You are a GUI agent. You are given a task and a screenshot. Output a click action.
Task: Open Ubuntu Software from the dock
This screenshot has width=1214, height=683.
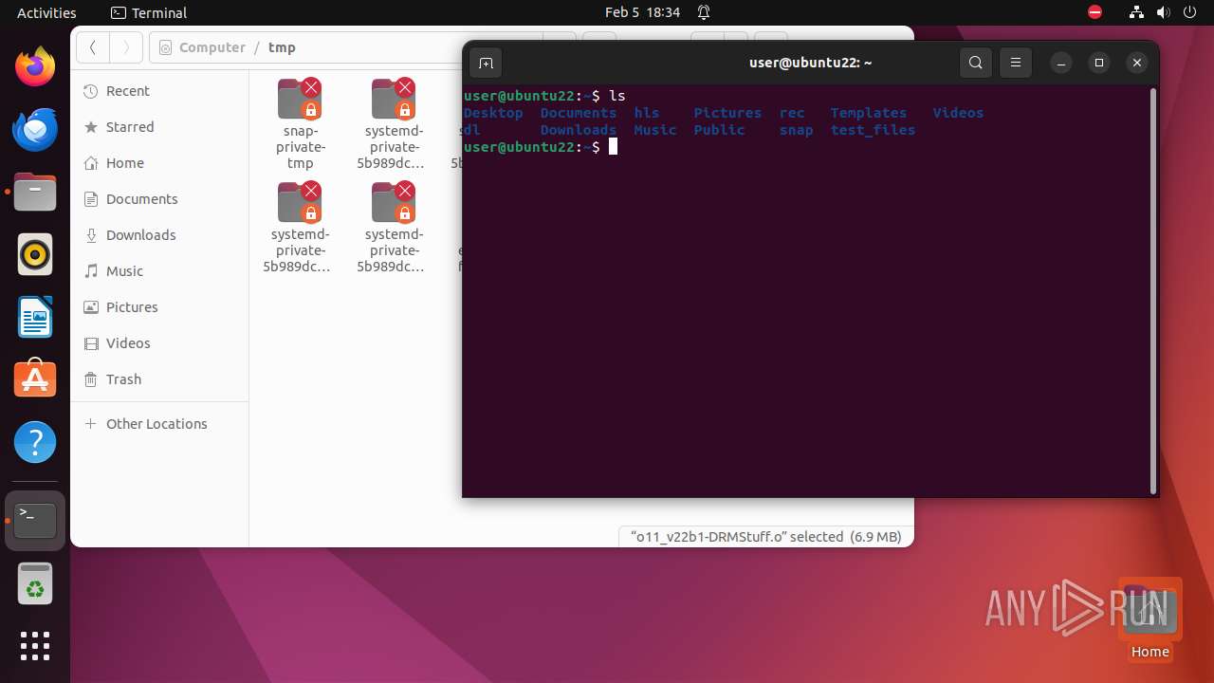[35, 379]
